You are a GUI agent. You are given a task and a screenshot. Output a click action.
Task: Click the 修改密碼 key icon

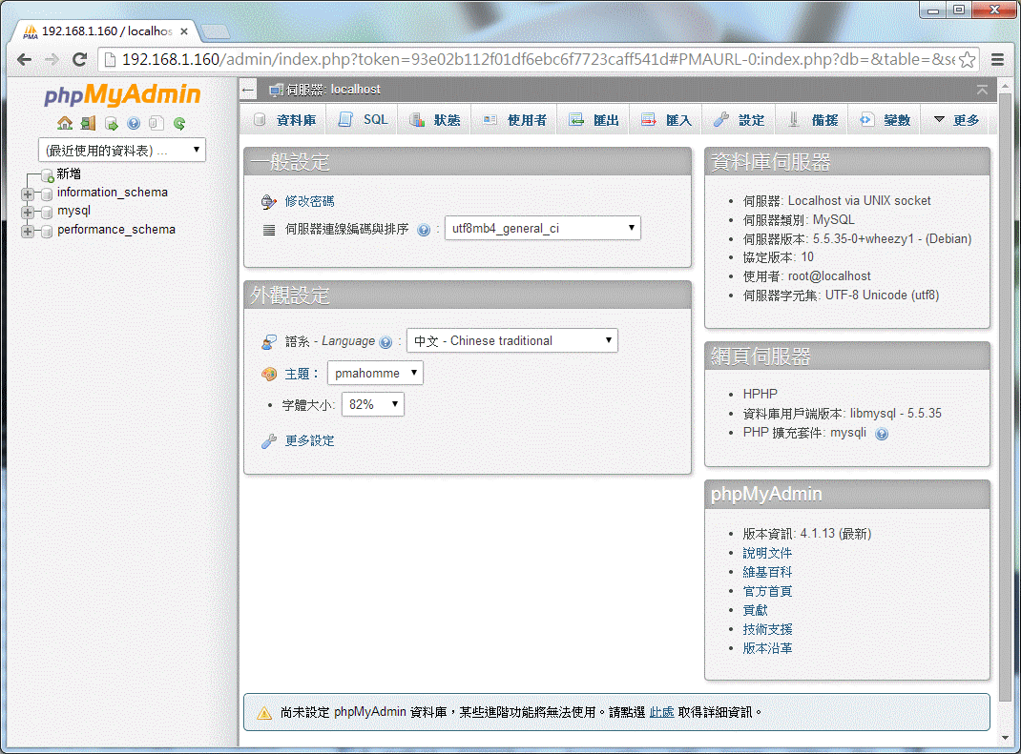coord(269,202)
